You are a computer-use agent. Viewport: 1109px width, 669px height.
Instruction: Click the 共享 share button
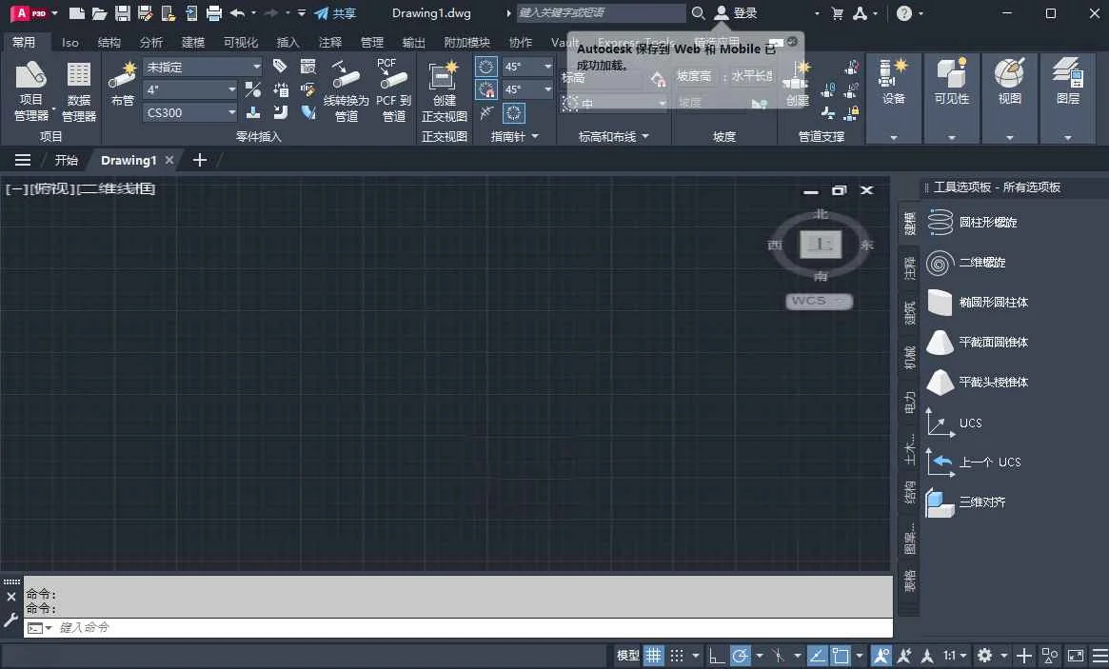pyautogui.click(x=336, y=12)
